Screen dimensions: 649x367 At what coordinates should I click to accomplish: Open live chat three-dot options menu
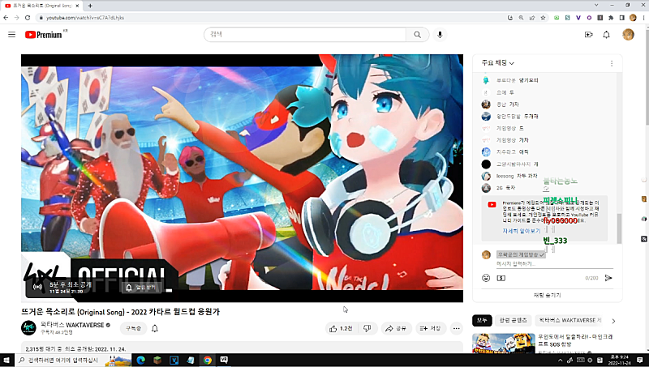tap(612, 63)
